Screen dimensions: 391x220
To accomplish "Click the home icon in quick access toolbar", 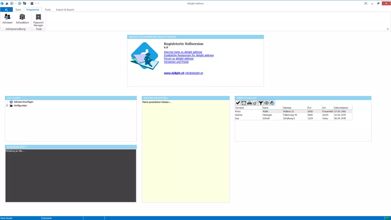I will point(7,3).
